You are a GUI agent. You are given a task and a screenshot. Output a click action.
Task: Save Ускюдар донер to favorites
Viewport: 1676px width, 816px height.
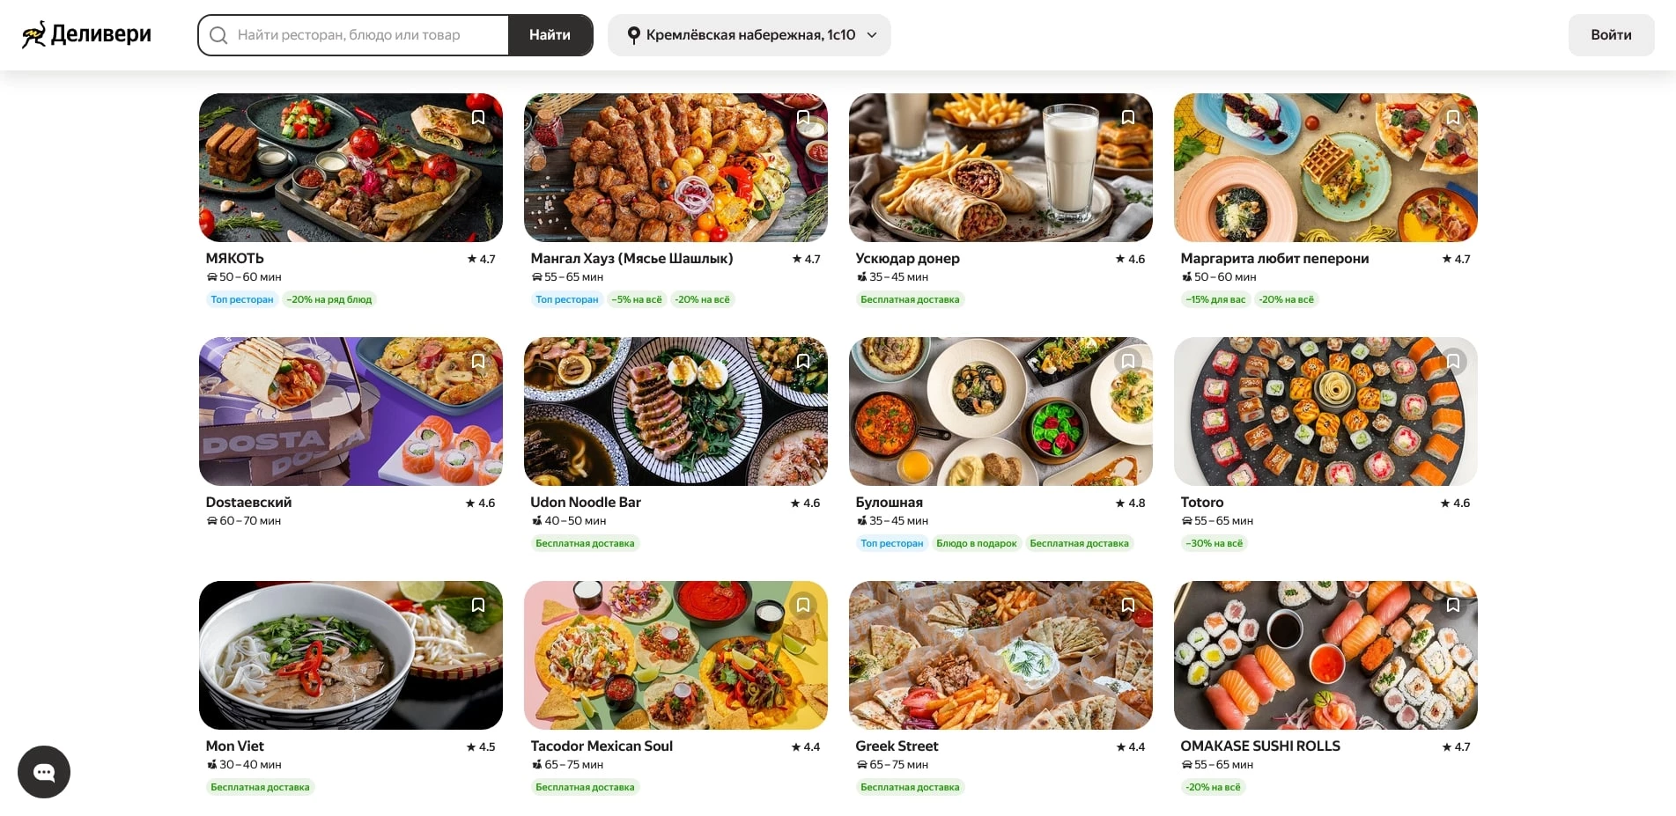[x=1128, y=118]
